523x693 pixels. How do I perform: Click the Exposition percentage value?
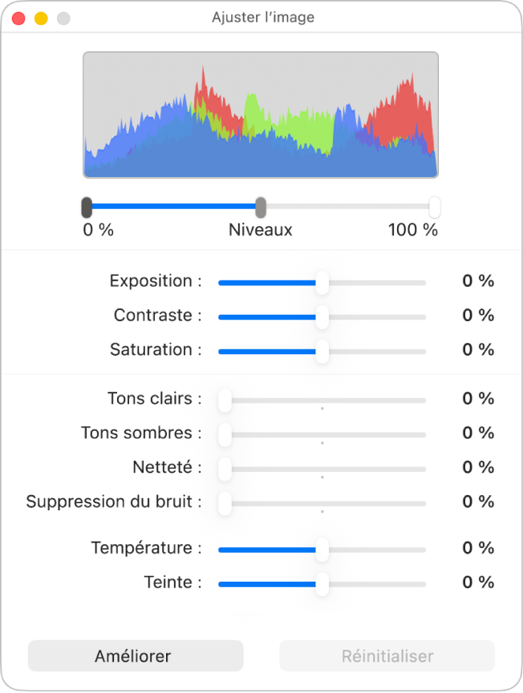pos(478,281)
